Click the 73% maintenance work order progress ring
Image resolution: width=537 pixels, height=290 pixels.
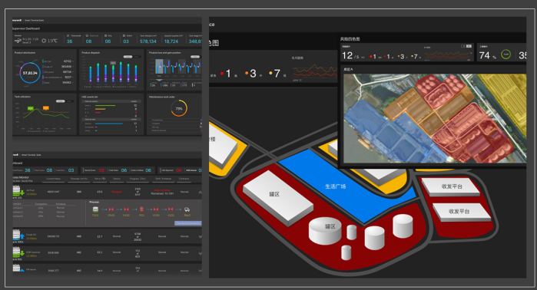(x=179, y=108)
